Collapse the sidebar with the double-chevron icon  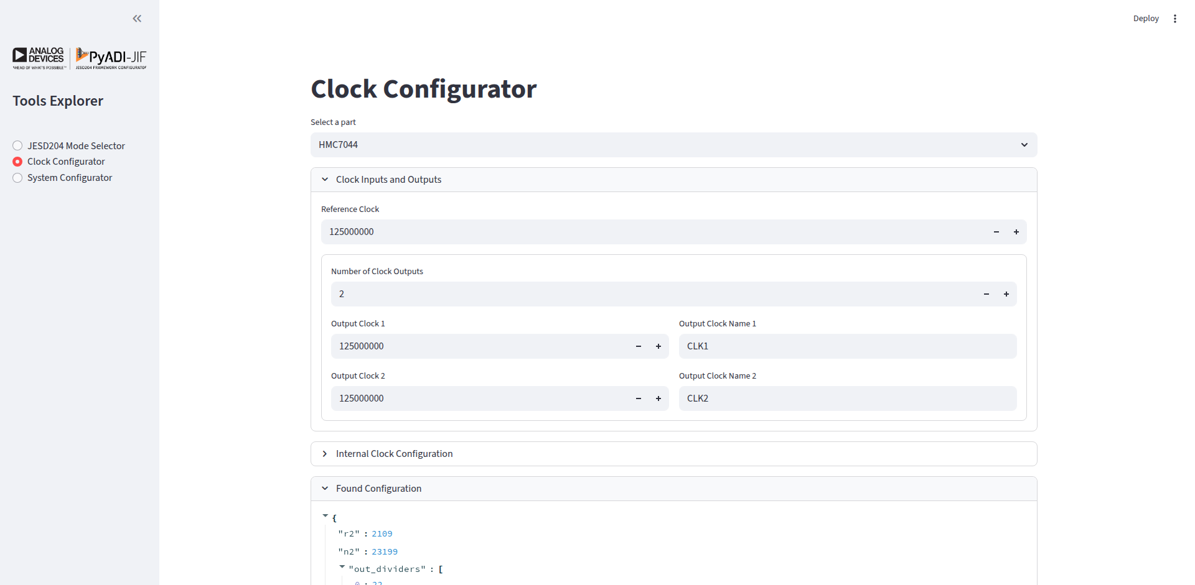coord(137,19)
